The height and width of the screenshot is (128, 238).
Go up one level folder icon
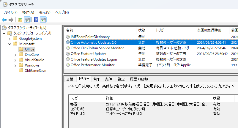tap(20, 20)
